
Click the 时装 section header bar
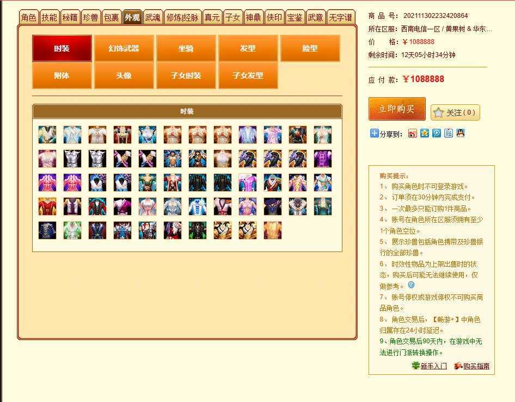[x=187, y=111]
